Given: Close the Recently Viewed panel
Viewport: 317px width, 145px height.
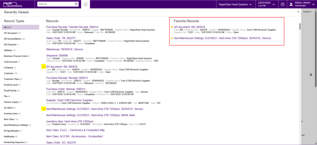Looking at the screenshot, I should click(x=298, y=12).
